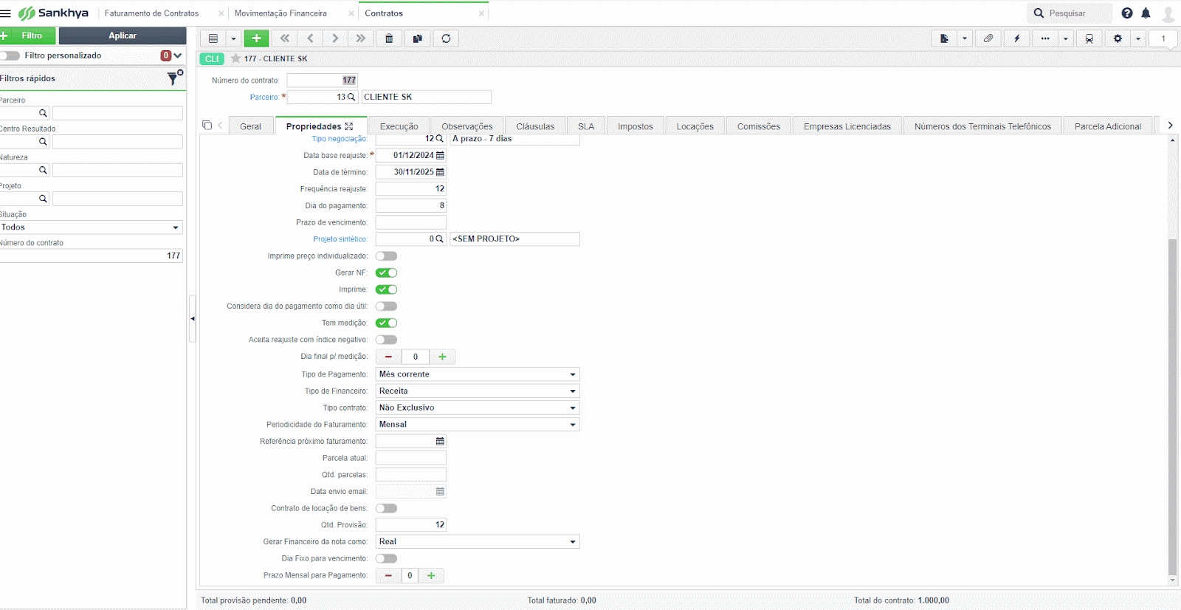Click the green Filtro button

coord(27,35)
